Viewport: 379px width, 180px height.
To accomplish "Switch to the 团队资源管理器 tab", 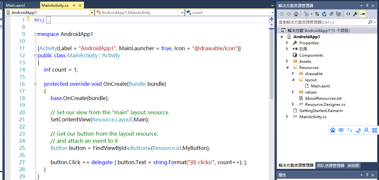I will click(x=330, y=165).
